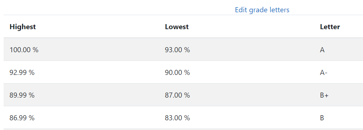Viewport: 363px width, 130px height.
Task: Click the row with letter grade A
Action: [x=183, y=49]
